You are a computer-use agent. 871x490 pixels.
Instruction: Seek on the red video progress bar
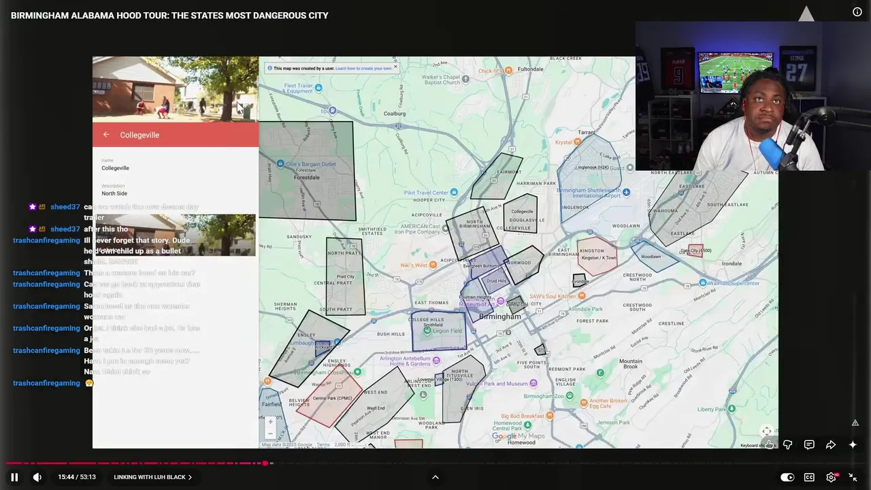point(435,463)
